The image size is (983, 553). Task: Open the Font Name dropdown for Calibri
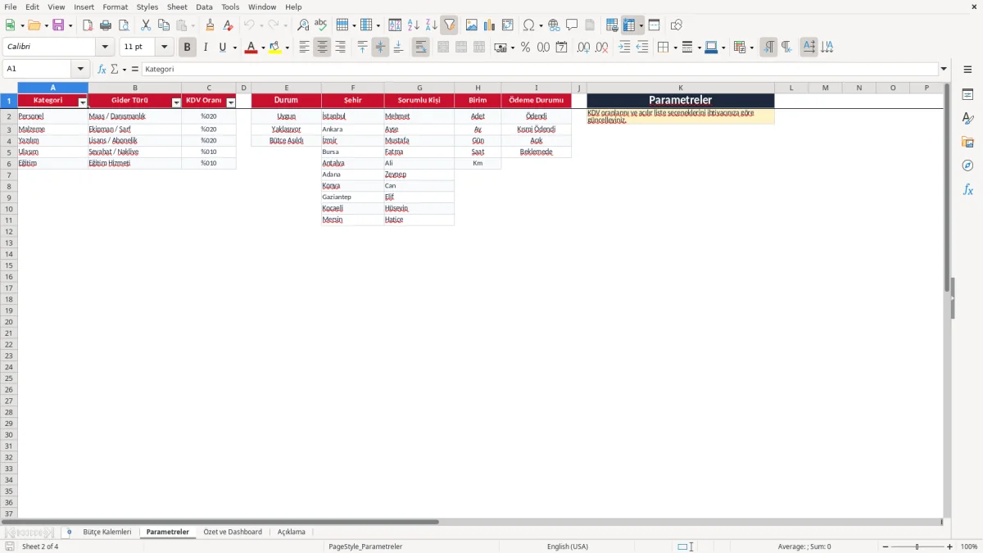[x=105, y=48]
